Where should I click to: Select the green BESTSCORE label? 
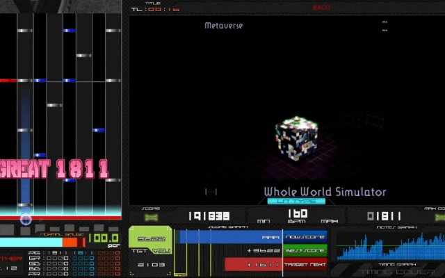(305, 250)
